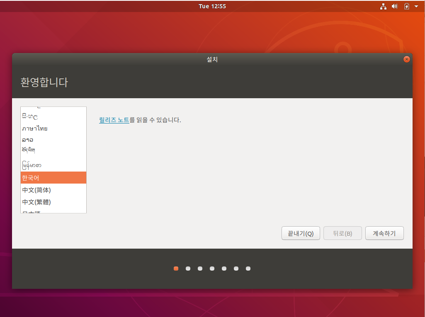
Task: Click the 계속하기 button
Action: [384, 233]
